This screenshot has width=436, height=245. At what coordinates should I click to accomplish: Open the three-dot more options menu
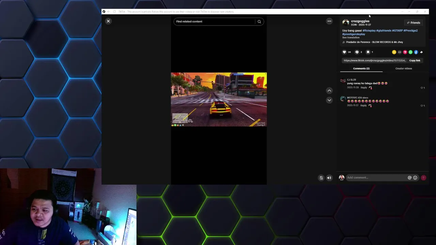pyautogui.click(x=329, y=21)
